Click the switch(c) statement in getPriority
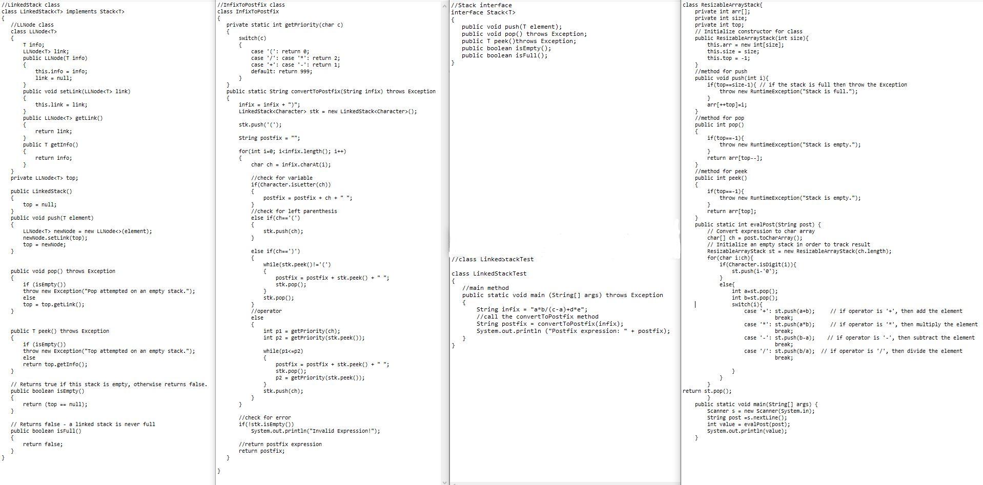Screen dimensions: 983x485 (251, 38)
